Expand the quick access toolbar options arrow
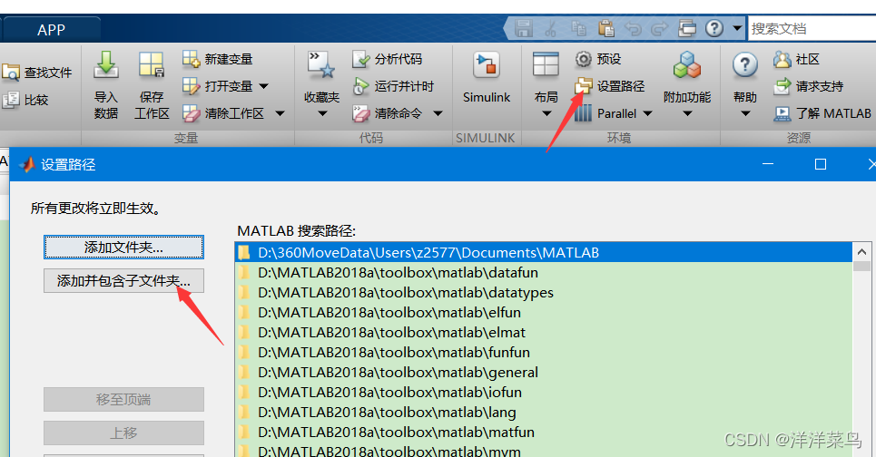 [x=737, y=28]
